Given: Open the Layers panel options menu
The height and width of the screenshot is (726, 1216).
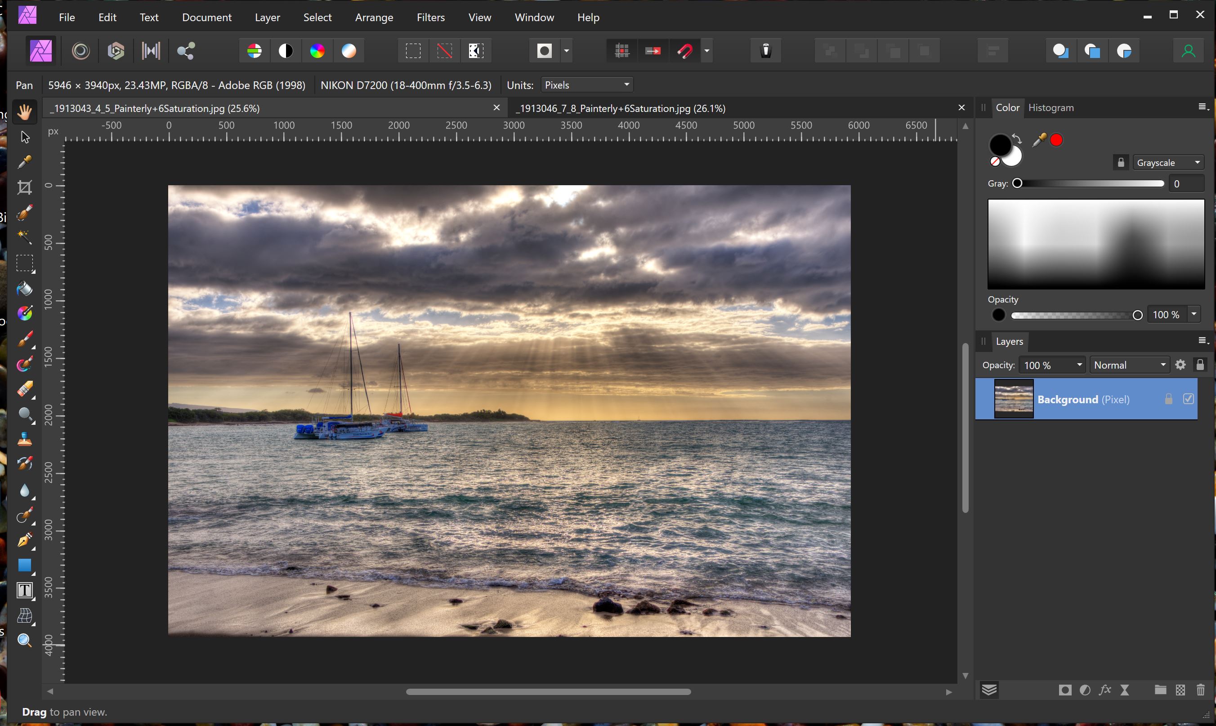Looking at the screenshot, I should tap(1204, 340).
